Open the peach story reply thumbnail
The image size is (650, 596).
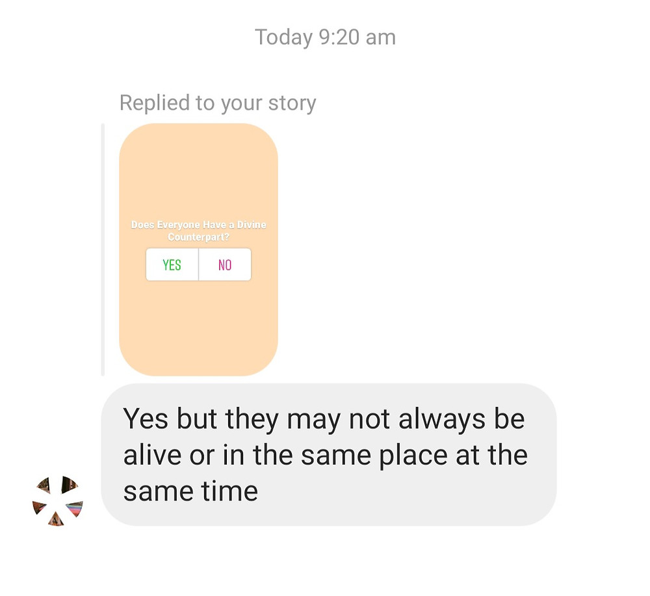pyautogui.click(x=198, y=250)
